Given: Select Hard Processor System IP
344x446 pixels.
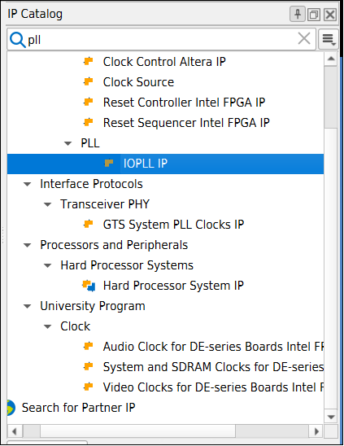Looking at the screenshot, I should click(x=173, y=286).
